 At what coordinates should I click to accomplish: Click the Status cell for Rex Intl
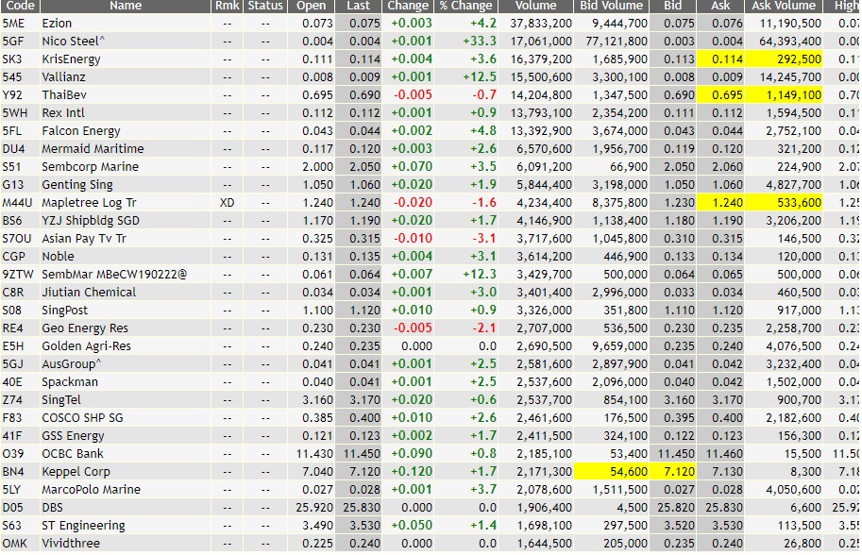click(x=264, y=112)
